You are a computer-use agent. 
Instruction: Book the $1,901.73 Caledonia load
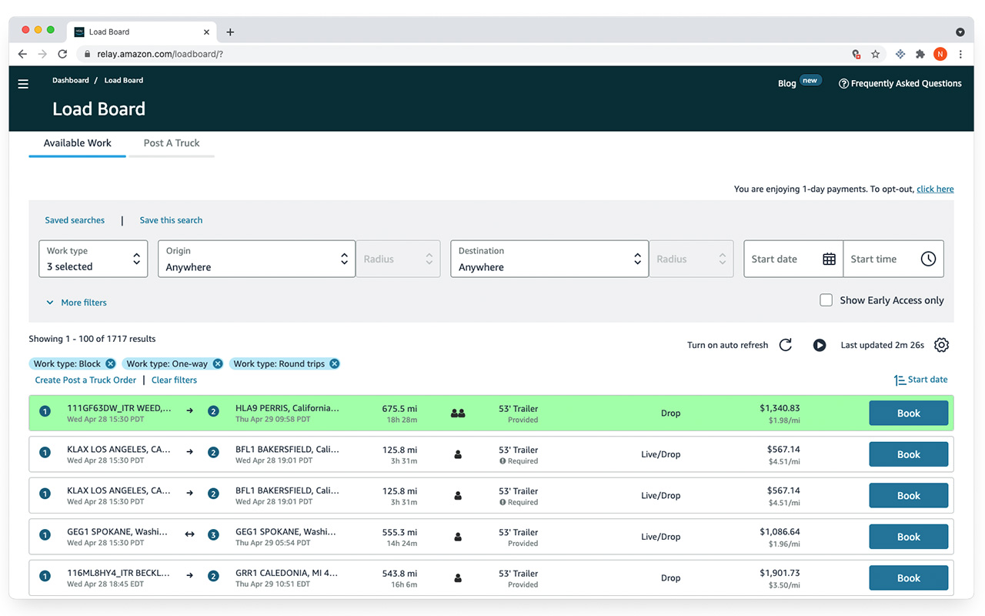pyautogui.click(x=908, y=578)
